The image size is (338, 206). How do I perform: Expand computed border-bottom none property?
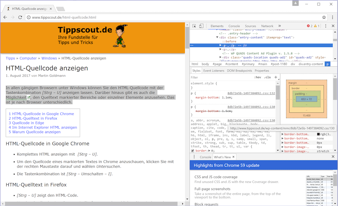pos(283,138)
